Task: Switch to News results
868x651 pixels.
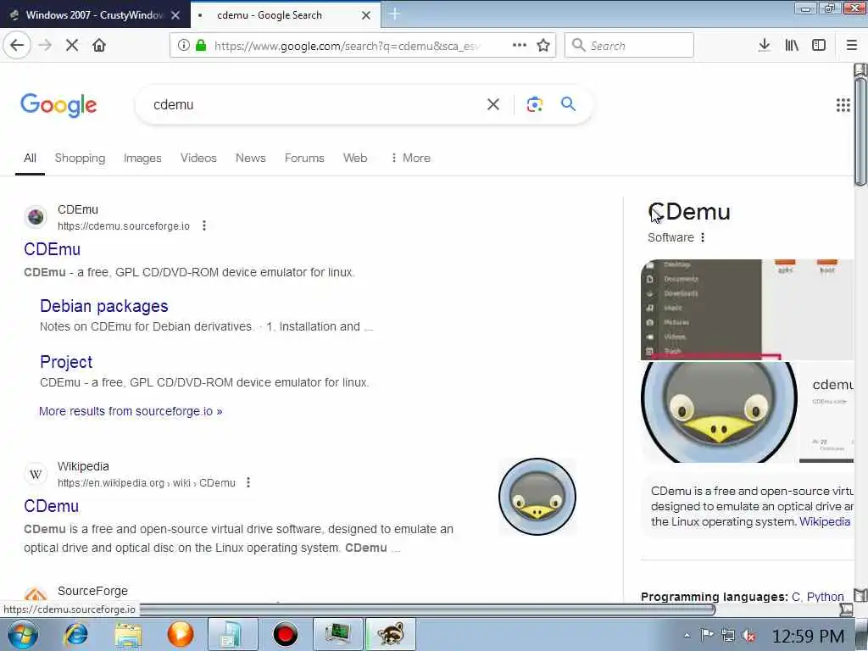Action: tap(250, 158)
